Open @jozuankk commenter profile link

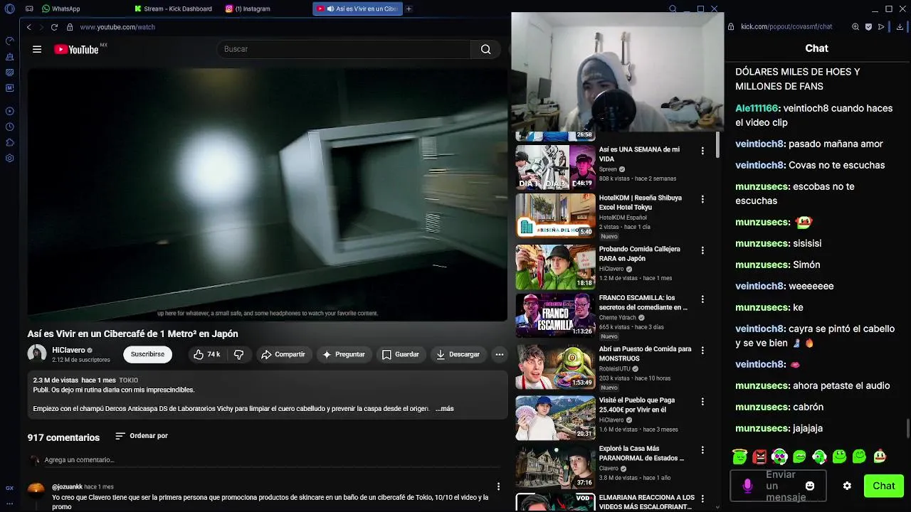click(67, 487)
